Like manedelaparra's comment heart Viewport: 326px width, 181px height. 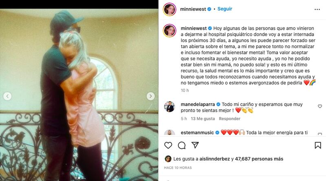click(x=320, y=106)
